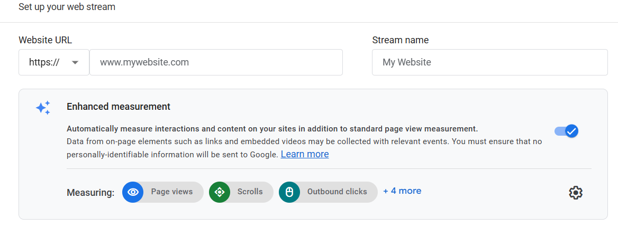Click the Website URL label
The height and width of the screenshot is (227, 618).
[46, 40]
